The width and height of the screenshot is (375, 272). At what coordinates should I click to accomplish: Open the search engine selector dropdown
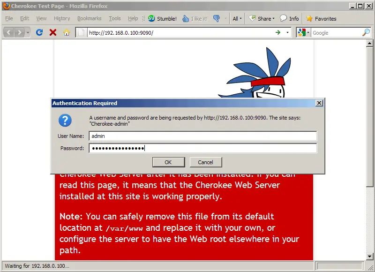click(x=304, y=32)
